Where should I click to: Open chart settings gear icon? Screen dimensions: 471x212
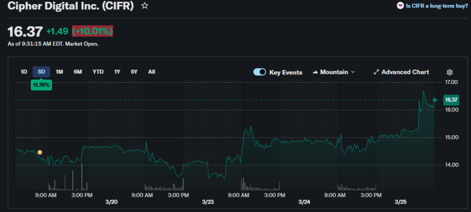pyautogui.click(x=449, y=72)
